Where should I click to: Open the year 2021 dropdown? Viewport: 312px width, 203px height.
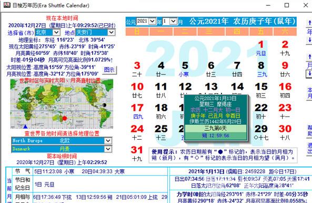click(x=153, y=21)
